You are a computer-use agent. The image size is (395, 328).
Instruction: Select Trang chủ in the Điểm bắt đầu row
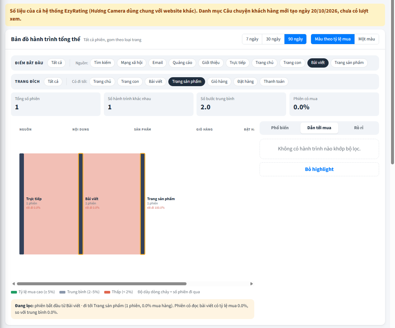[265, 63]
